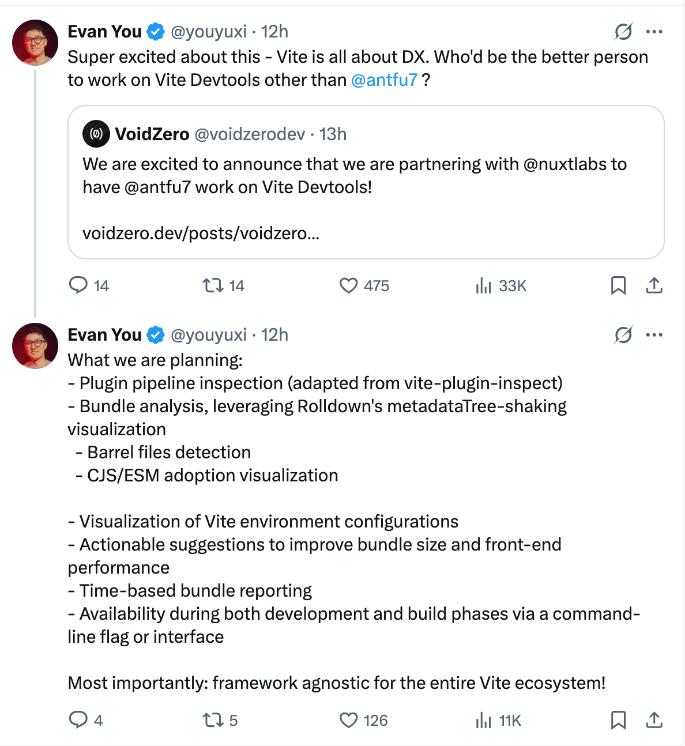View analytics of the 11K views tweet
Image resolution: width=685 pixels, height=746 pixels.
483,720
